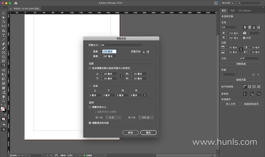Uncheck the 调整锁定的内容 checkbox
This screenshot has width=265, height=157.
pyautogui.click(x=90, y=123)
